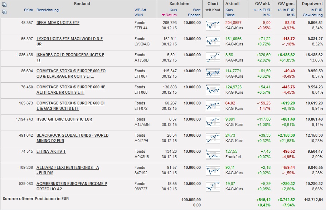Select WKN ETFL44 cell
326x210 pixels.
point(141,28)
